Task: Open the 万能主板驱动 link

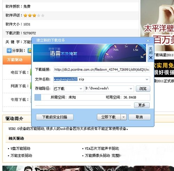Action: click(x=21, y=155)
